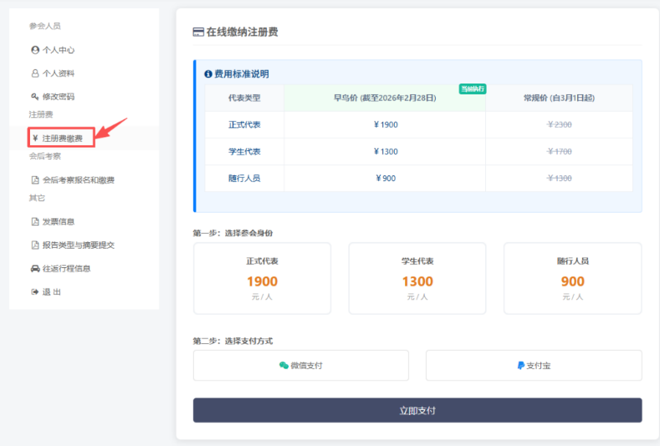Screen dimensions: 660x446
Task: Click the 费用标准说明 info icon
Action: coord(208,74)
